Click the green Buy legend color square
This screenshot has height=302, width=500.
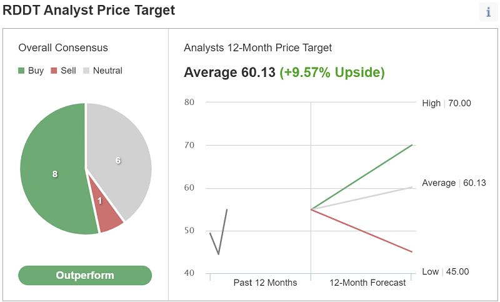pyautogui.click(x=22, y=71)
